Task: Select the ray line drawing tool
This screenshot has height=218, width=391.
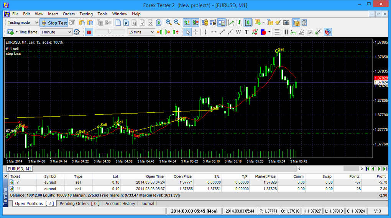Action: click(x=230, y=32)
